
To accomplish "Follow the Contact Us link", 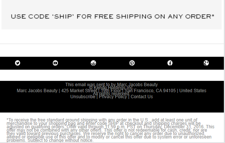I will tap(142, 97).
